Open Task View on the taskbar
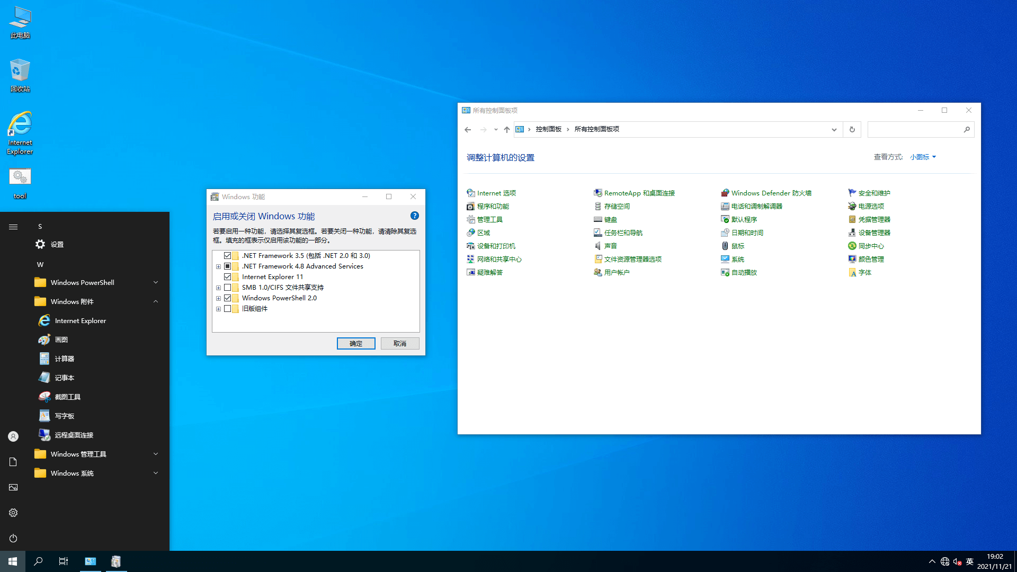This screenshot has height=572, width=1017. [64, 561]
